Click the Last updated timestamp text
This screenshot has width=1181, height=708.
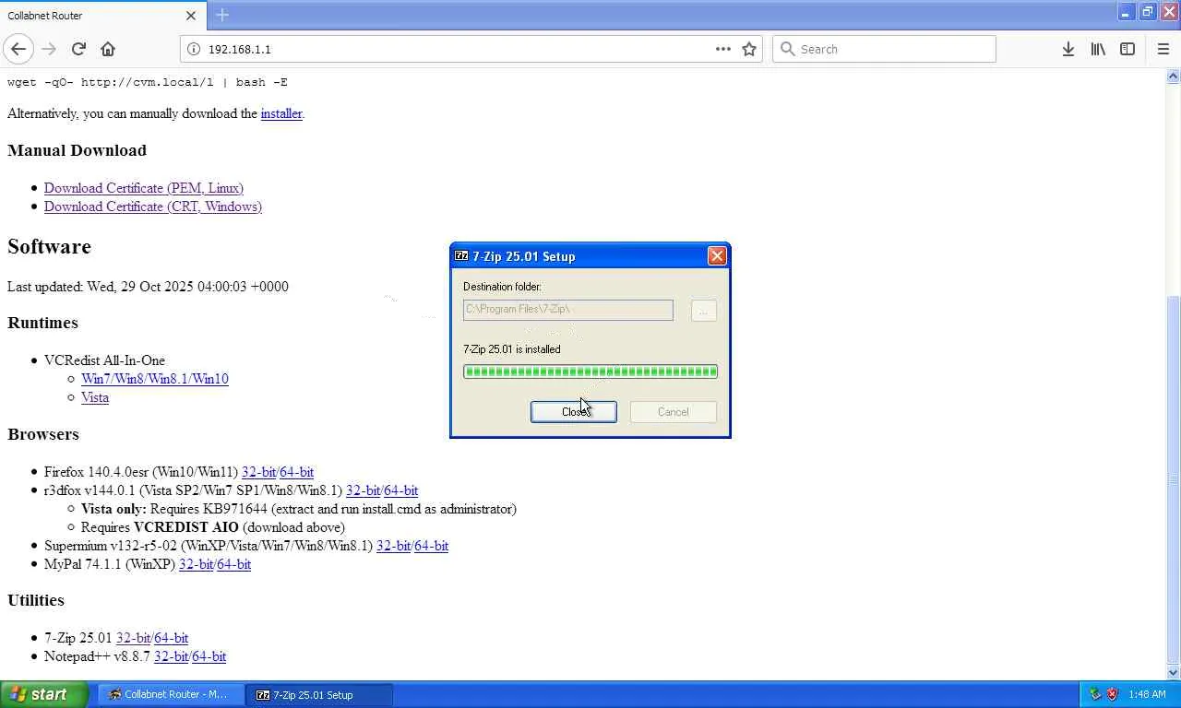(148, 287)
